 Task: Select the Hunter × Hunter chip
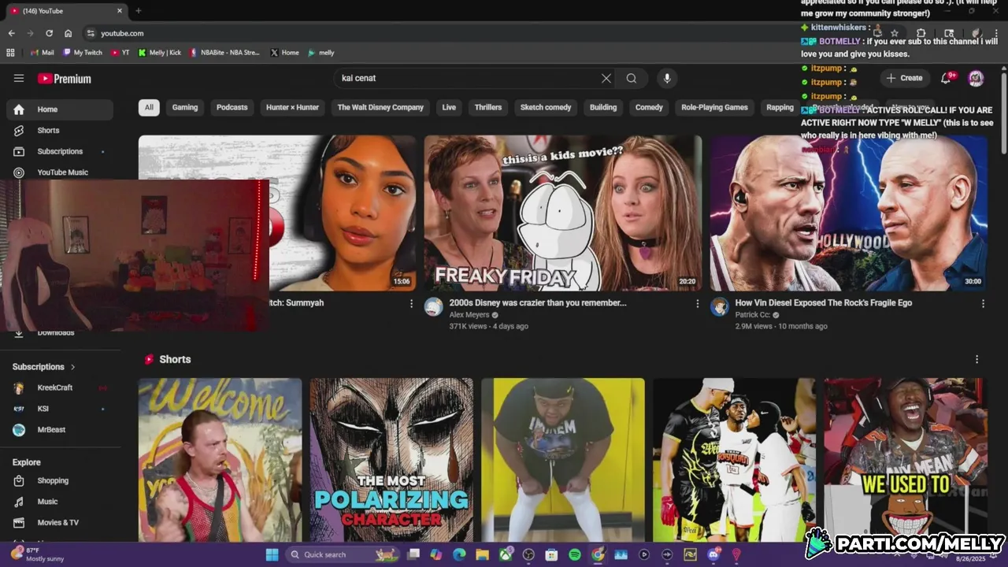click(x=292, y=107)
